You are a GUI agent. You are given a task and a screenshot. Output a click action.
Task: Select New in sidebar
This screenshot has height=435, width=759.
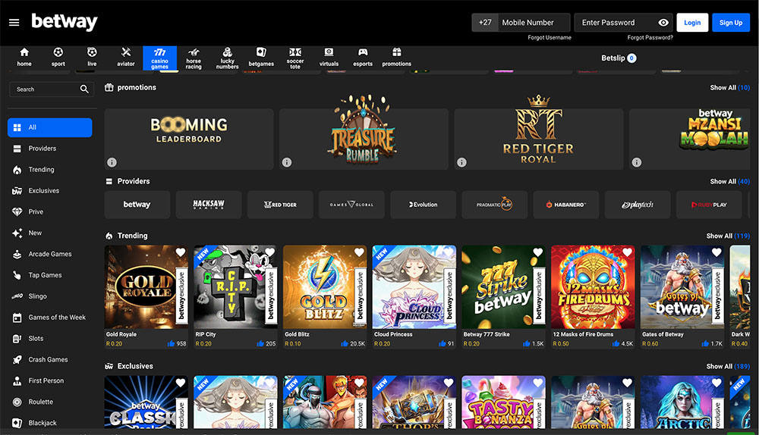point(50,233)
